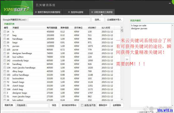Click the Google关键词文件 path input field
This screenshot has height=113, width=174.
click(59, 19)
